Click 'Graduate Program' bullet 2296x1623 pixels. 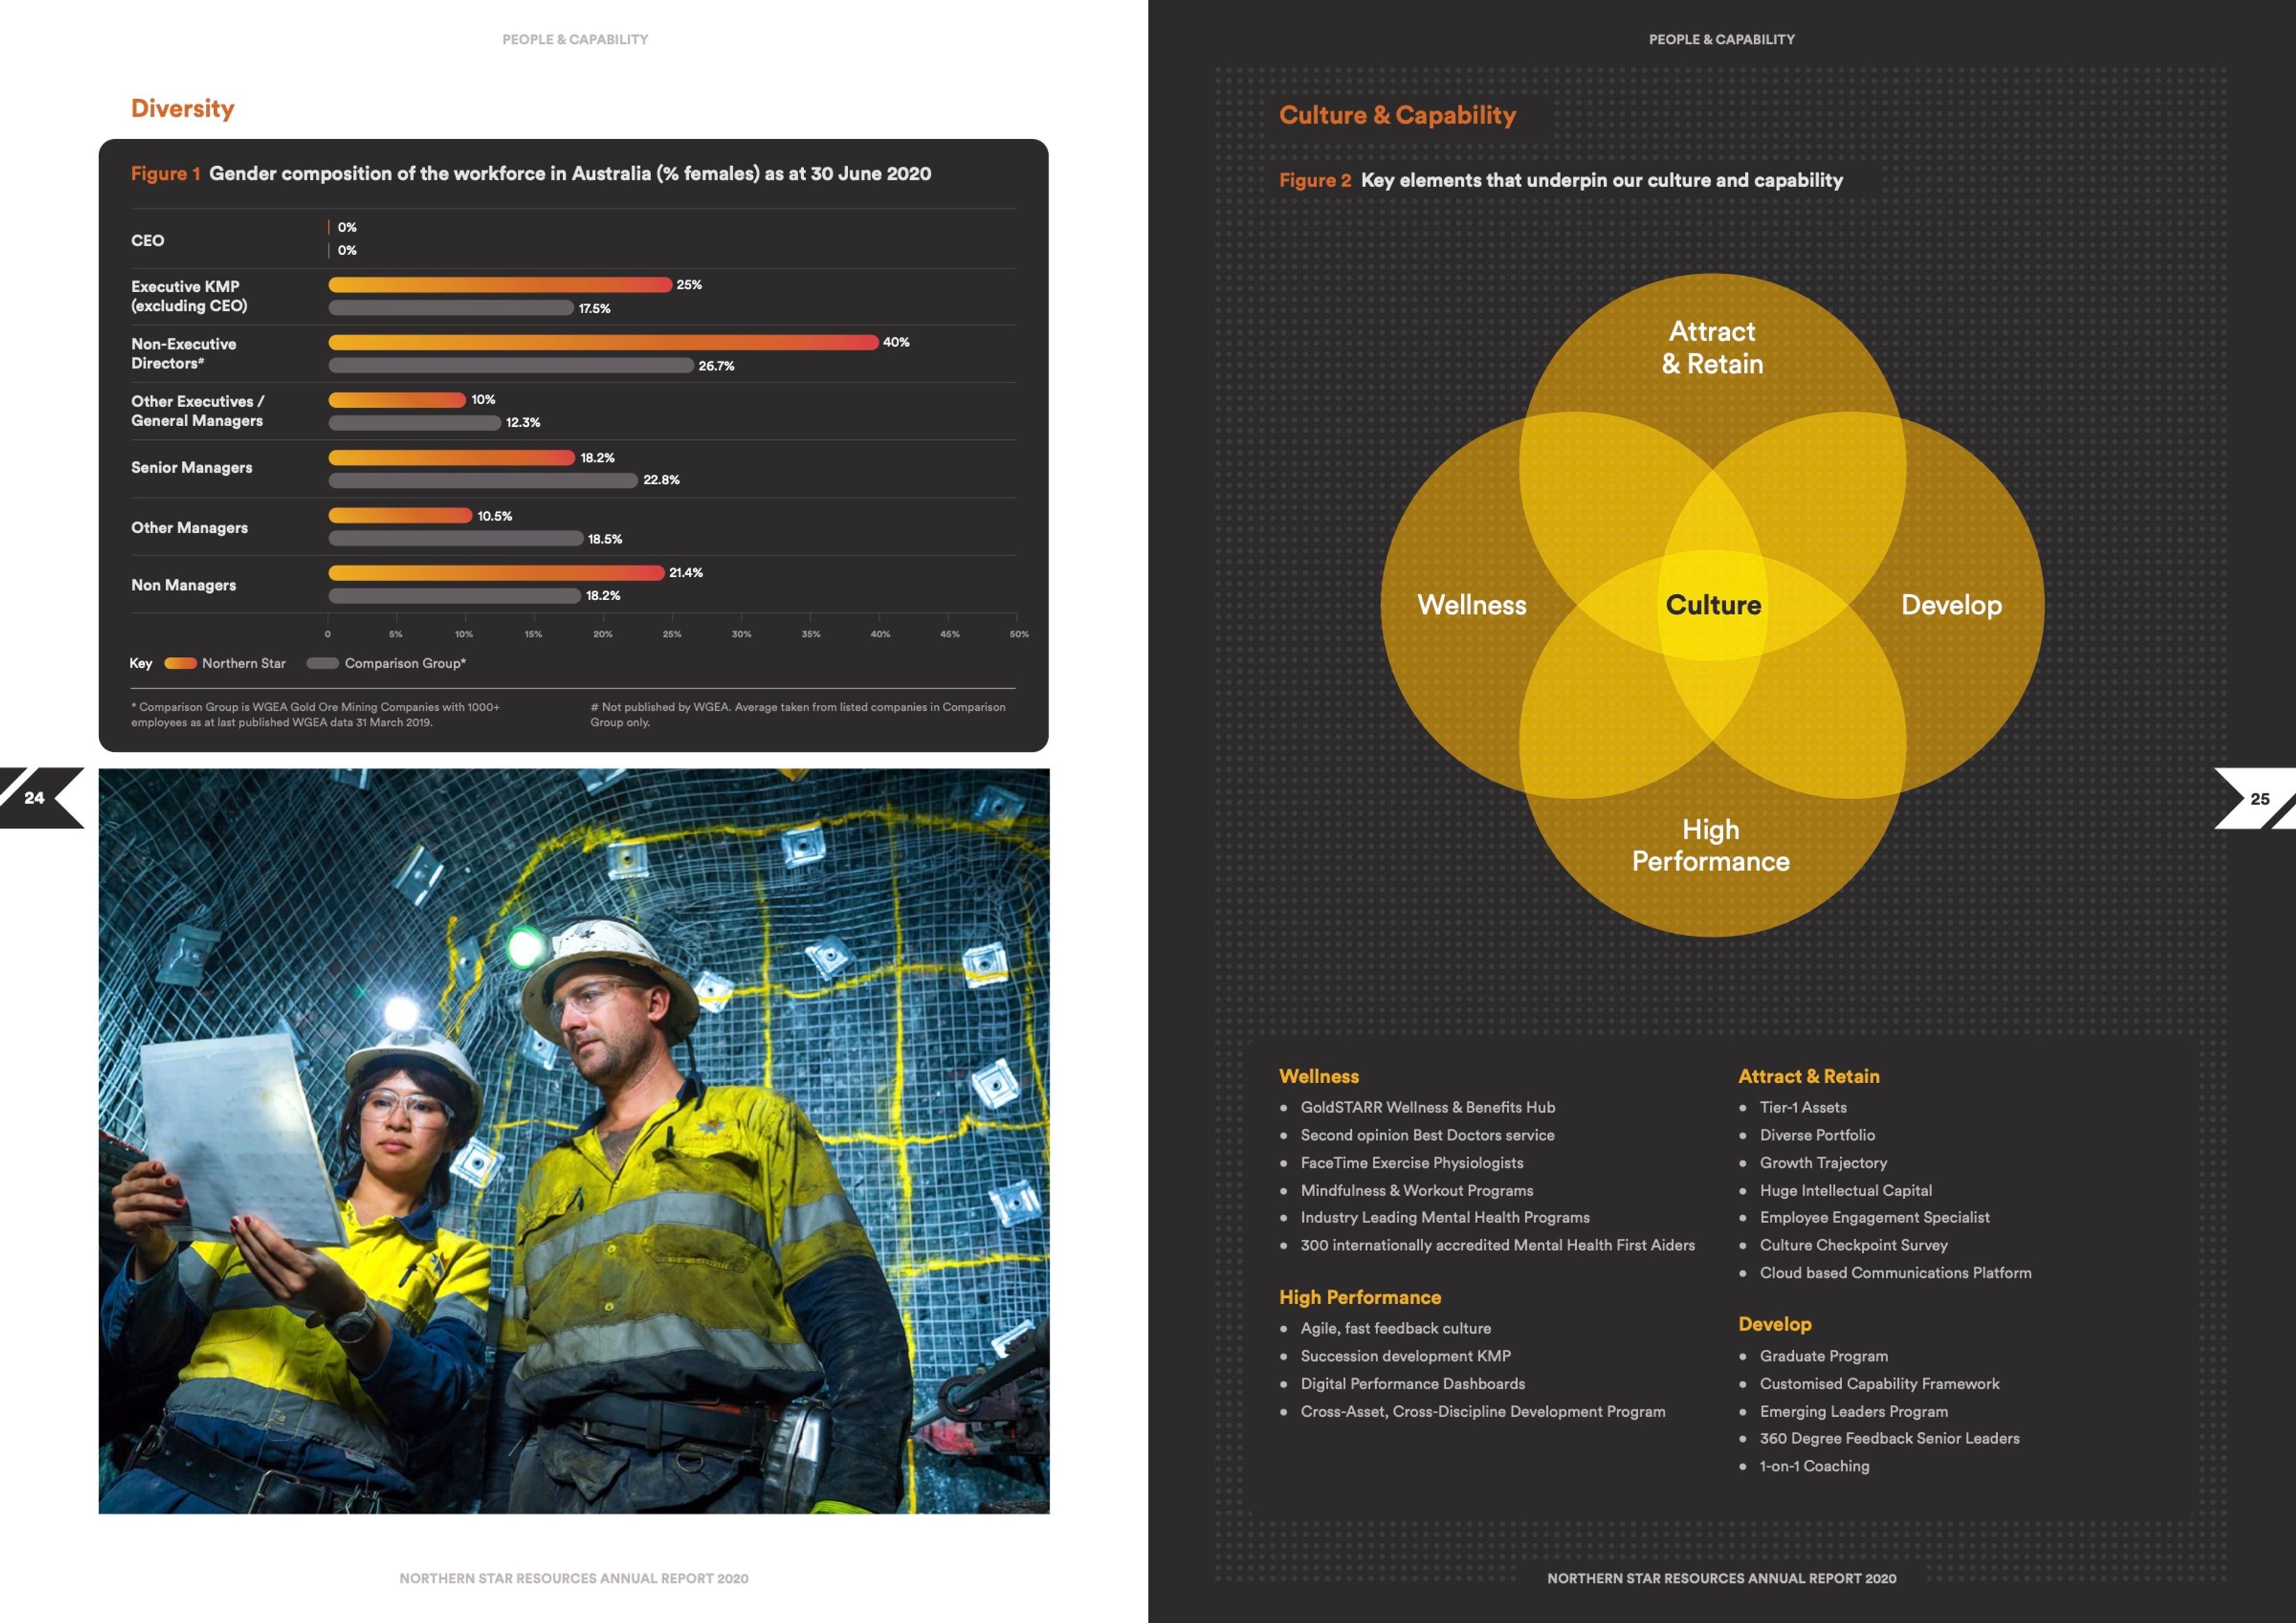(1824, 1357)
